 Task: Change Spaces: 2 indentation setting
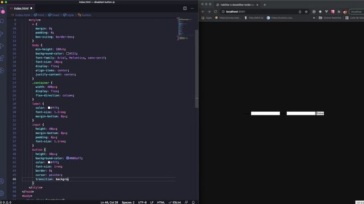(128, 202)
